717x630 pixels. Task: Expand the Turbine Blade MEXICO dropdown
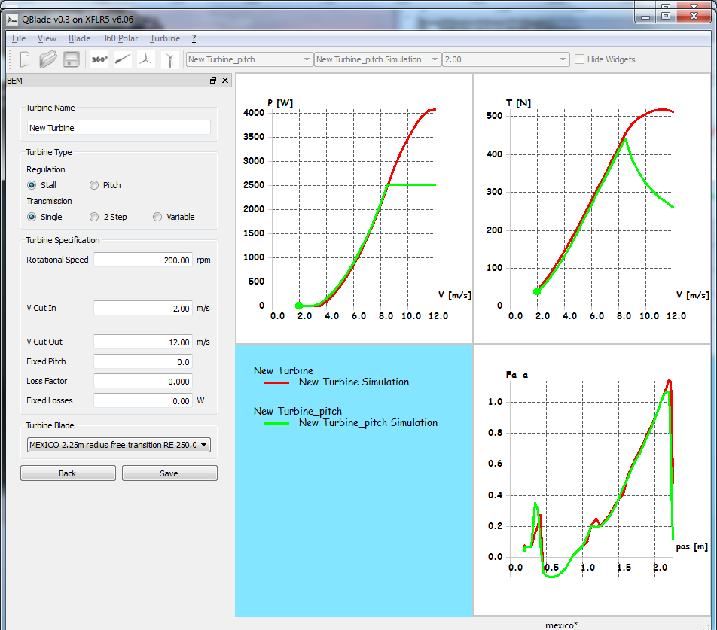click(x=118, y=445)
